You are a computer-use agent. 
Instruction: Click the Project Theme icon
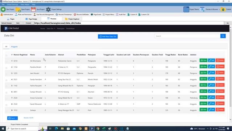(186, 9)
